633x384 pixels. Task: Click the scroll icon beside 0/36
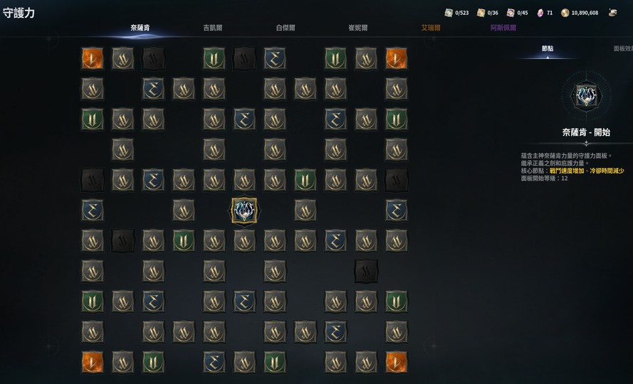pyautogui.click(x=481, y=13)
